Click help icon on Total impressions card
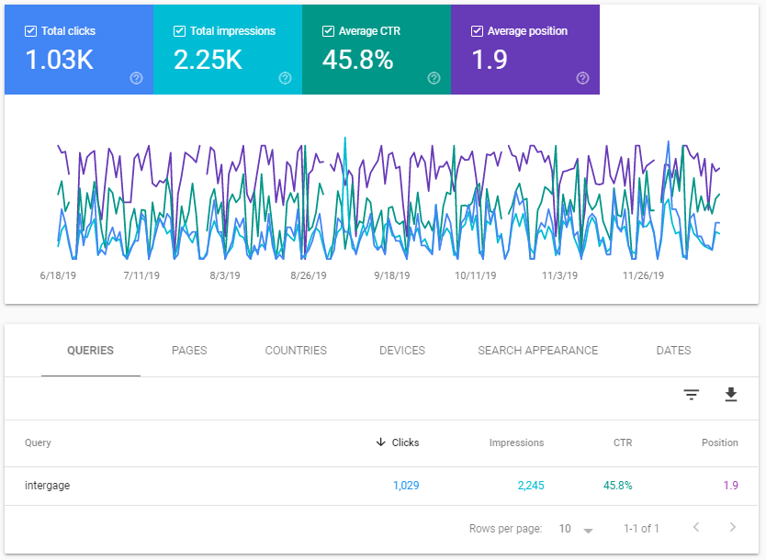 point(285,78)
